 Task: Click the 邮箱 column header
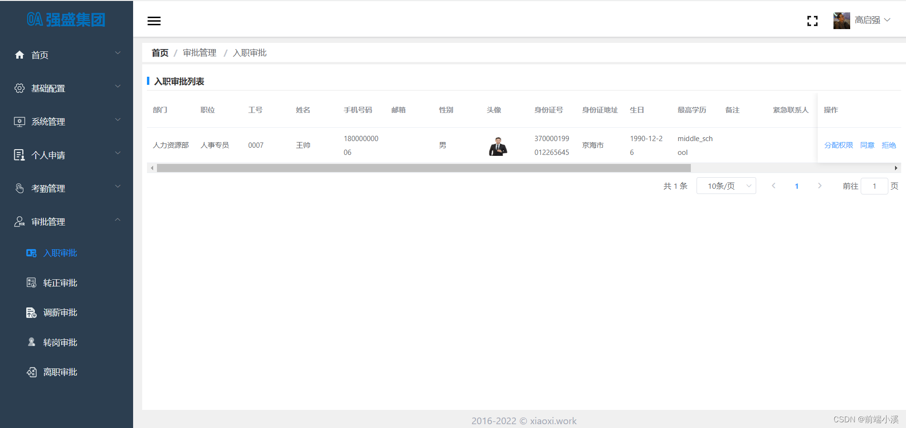[x=398, y=110]
